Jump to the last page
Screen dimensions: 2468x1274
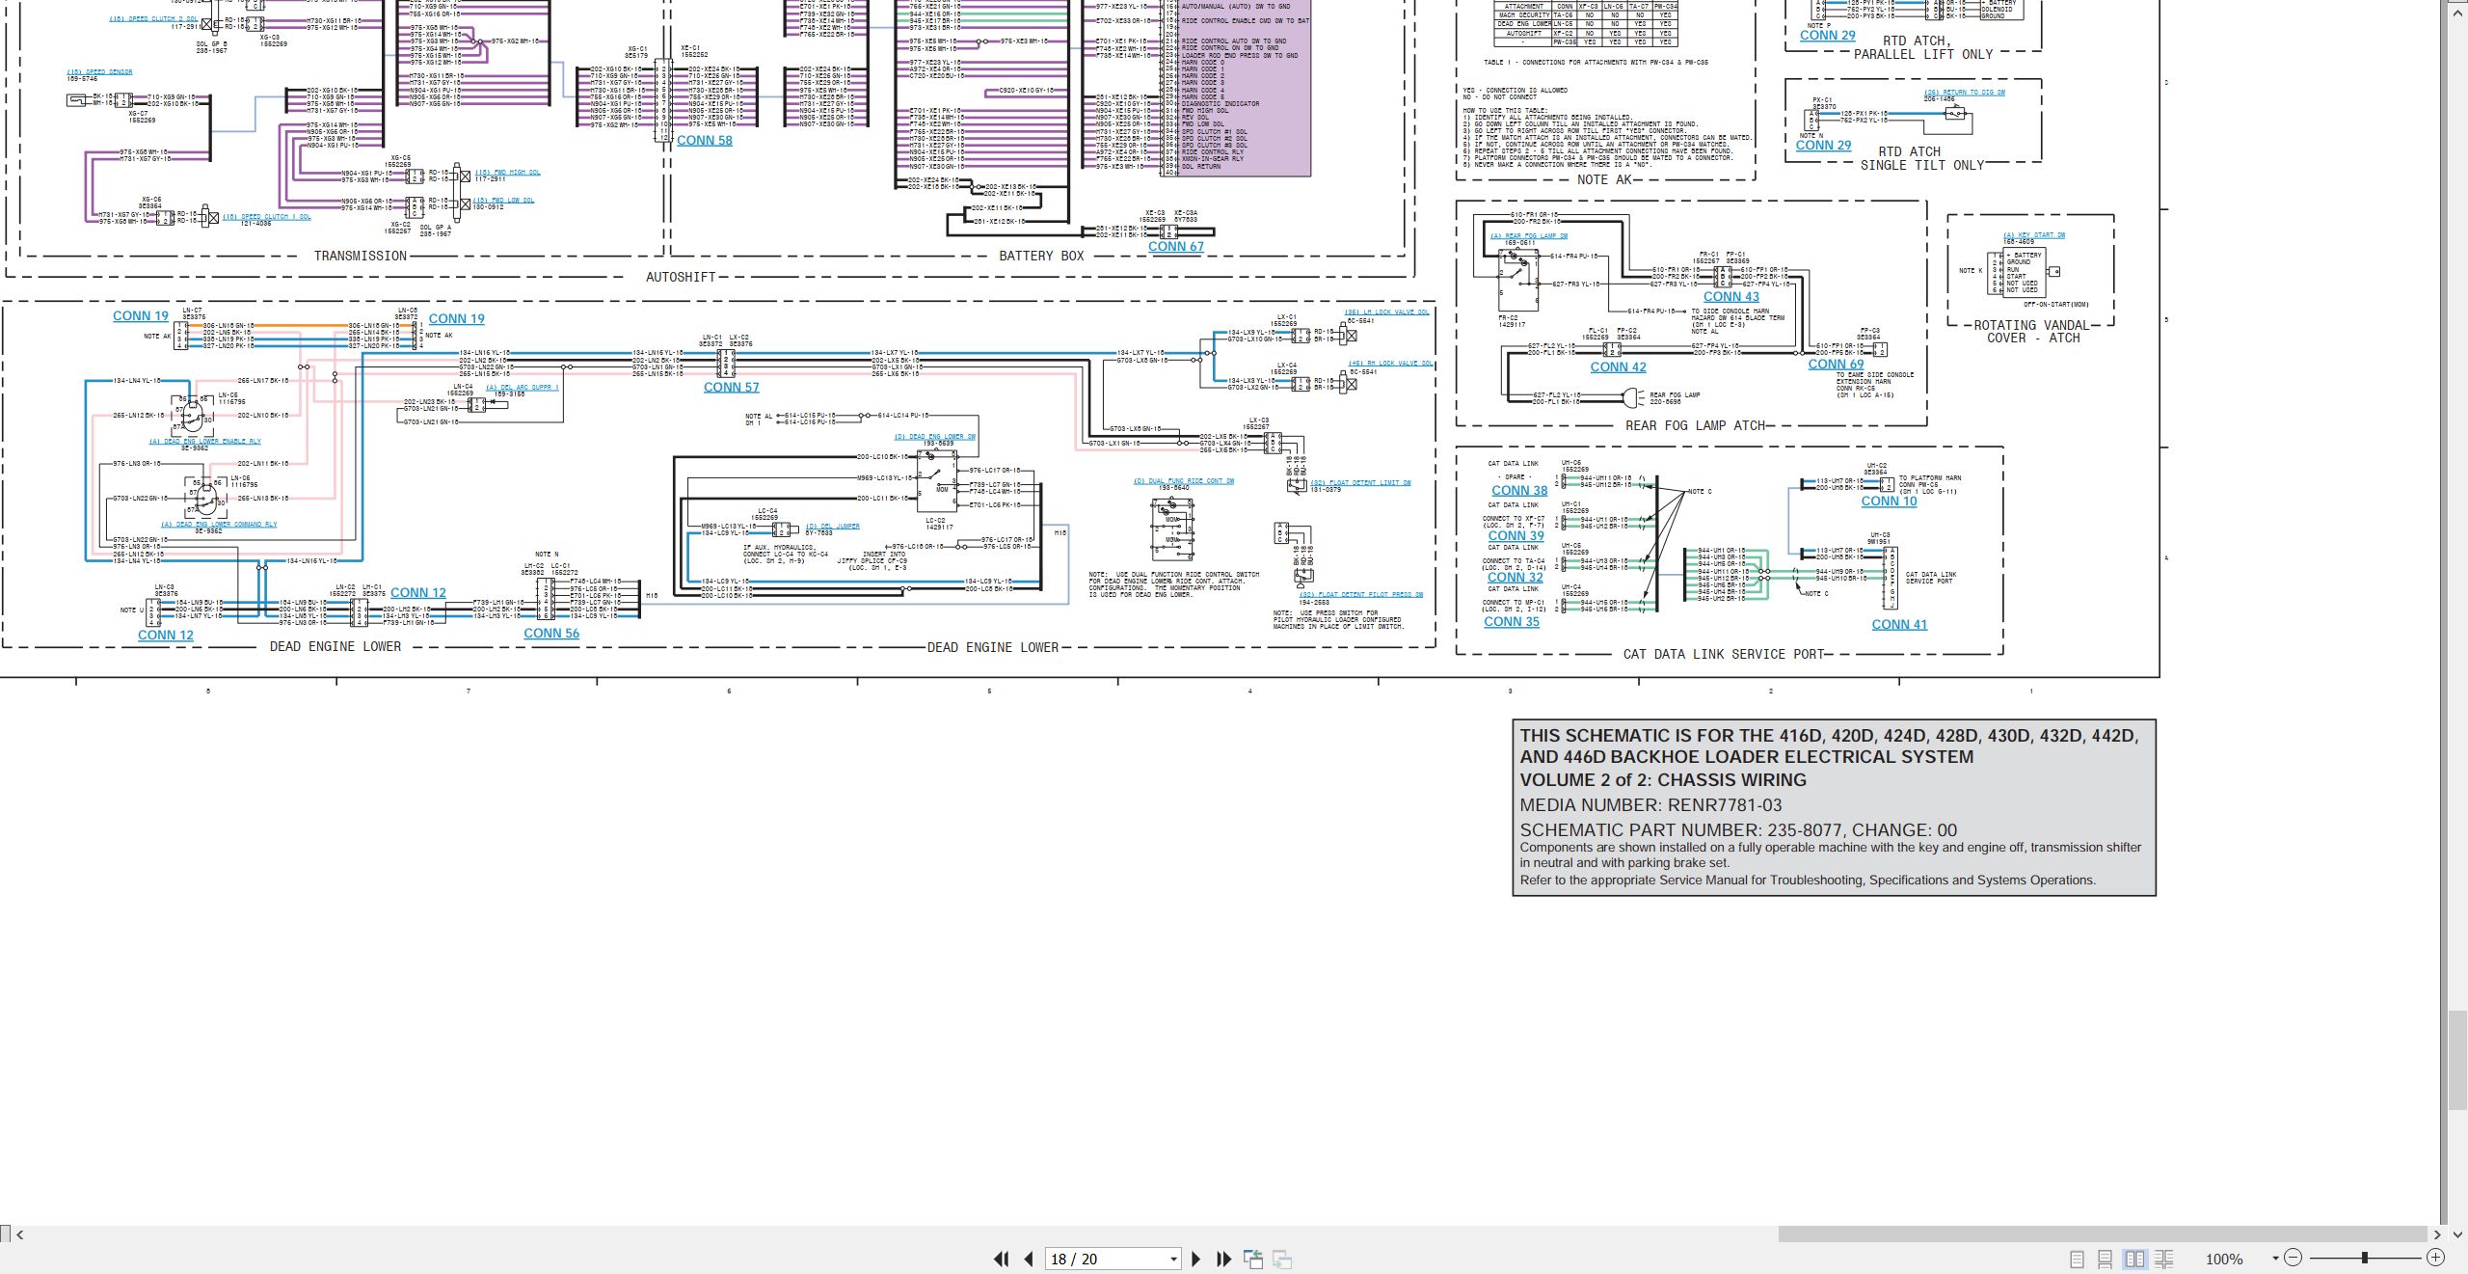click(x=1224, y=1259)
